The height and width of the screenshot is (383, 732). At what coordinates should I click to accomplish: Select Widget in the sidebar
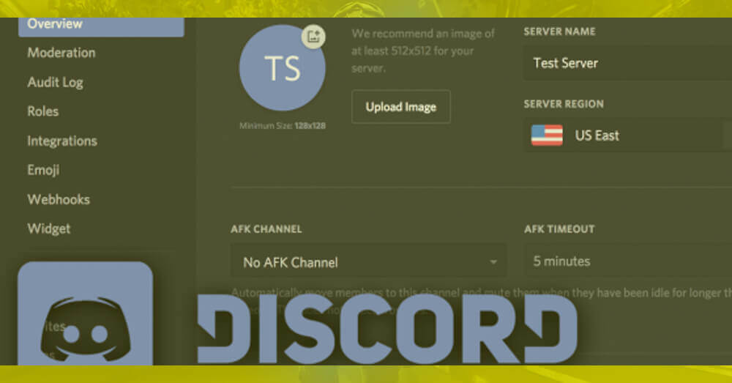[x=49, y=229]
